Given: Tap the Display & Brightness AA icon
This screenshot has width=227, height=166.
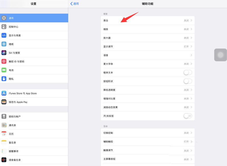Looking at the screenshot, I should 4,35.
